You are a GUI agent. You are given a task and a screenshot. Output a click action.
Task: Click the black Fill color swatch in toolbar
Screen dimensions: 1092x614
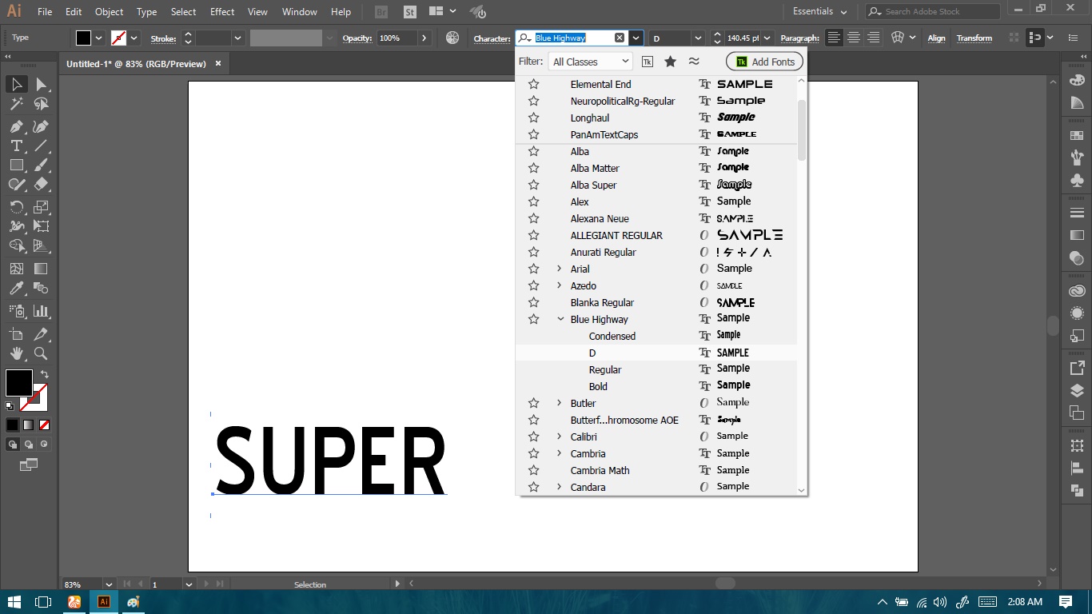point(19,383)
